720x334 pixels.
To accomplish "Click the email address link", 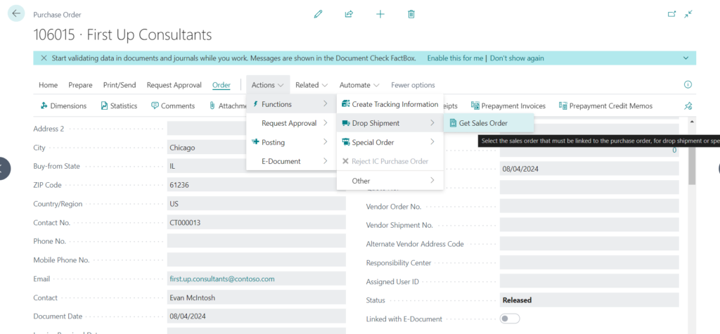I will (222, 279).
